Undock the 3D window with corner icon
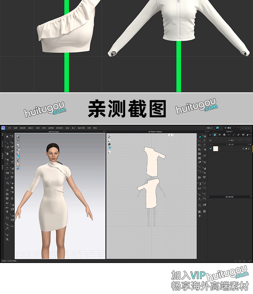Screen dimensions: 253x294 tap(104, 131)
